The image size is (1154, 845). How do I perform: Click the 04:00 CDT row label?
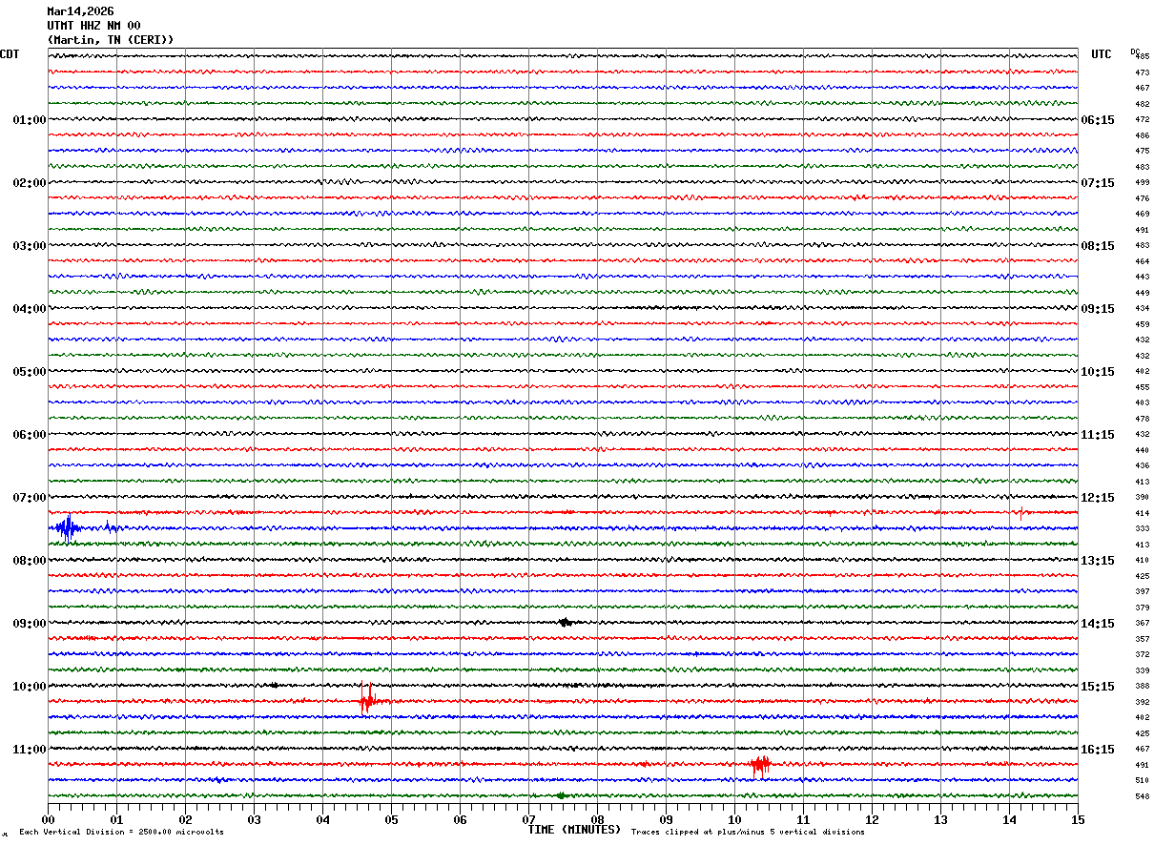point(30,309)
